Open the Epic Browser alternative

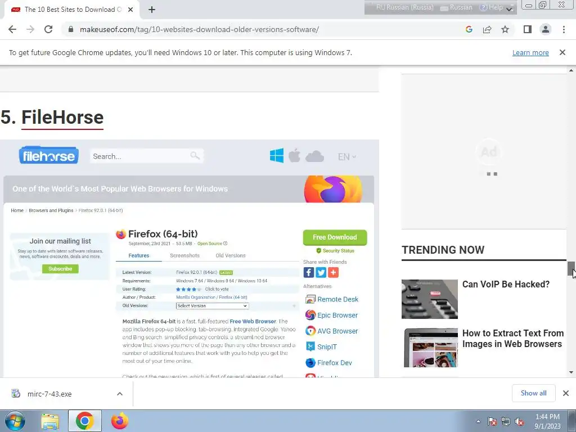pyautogui.click(x=331, y=315)
